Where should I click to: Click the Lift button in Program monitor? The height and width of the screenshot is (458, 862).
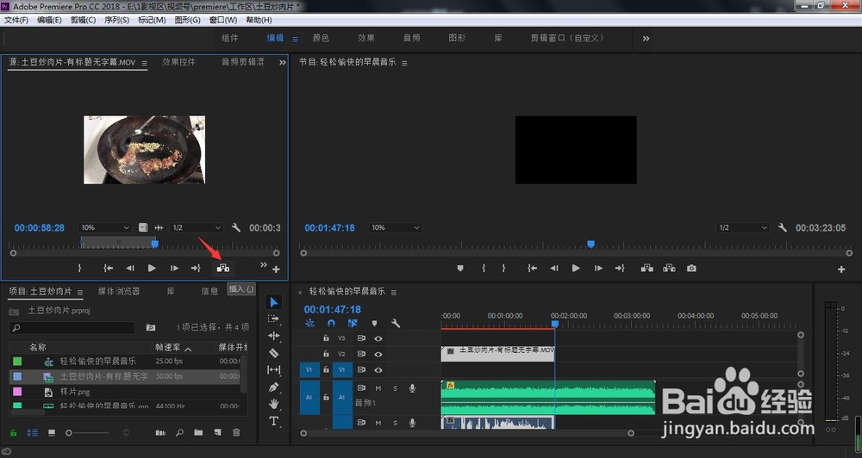(647, 268)
